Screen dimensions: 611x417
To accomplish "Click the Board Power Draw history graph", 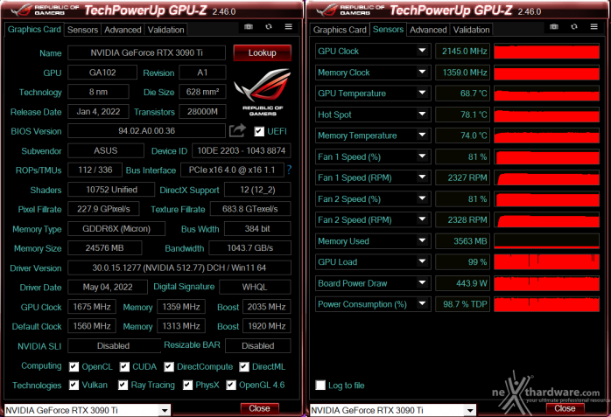I will click(x=546, y=283).
